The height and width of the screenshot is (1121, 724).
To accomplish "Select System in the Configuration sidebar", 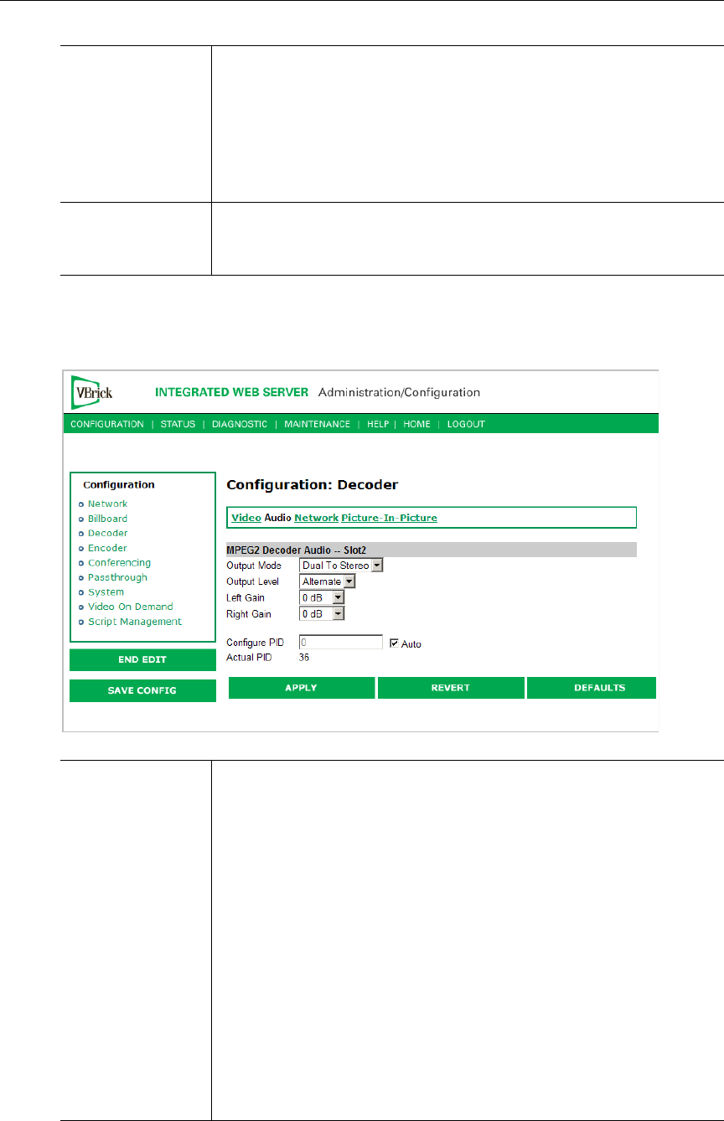I will tap(106, 592).
